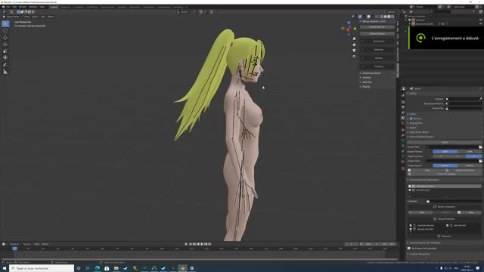
Task: Set solid viewport shading
Action: [x=385, y=17]
